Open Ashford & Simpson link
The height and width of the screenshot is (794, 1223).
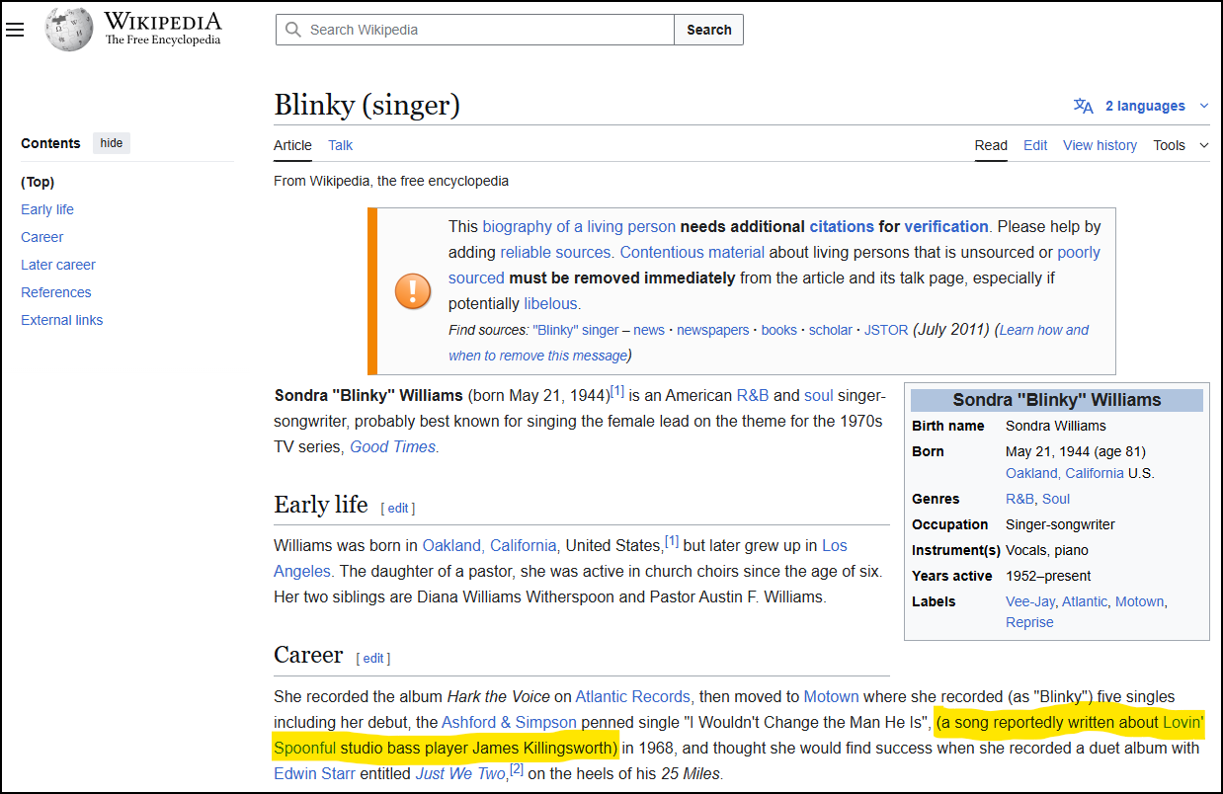pos(509,722)
